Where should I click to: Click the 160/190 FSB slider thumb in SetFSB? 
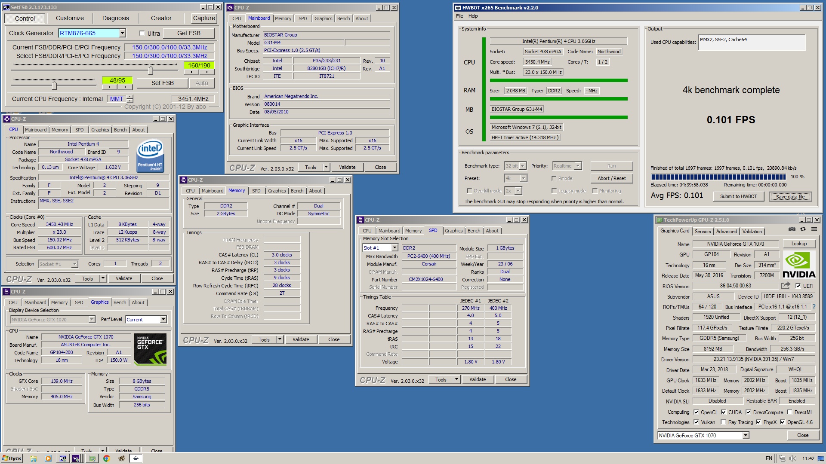151,70
